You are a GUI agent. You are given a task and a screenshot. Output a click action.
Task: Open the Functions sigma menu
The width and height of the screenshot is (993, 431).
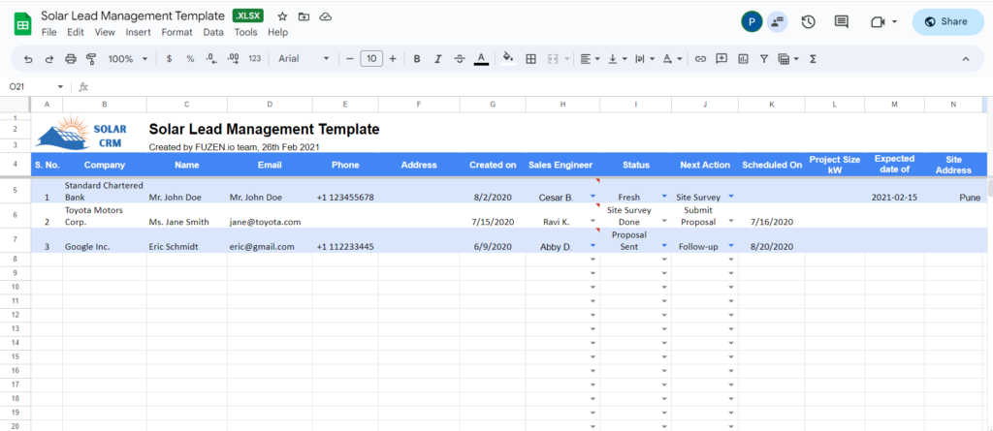click(x=814, y=59)
